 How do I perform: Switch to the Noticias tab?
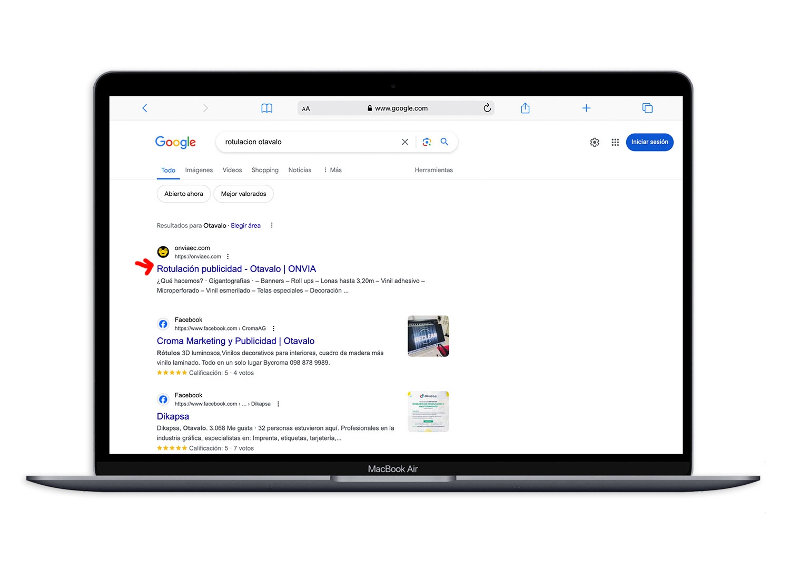[x=300, y=170]
